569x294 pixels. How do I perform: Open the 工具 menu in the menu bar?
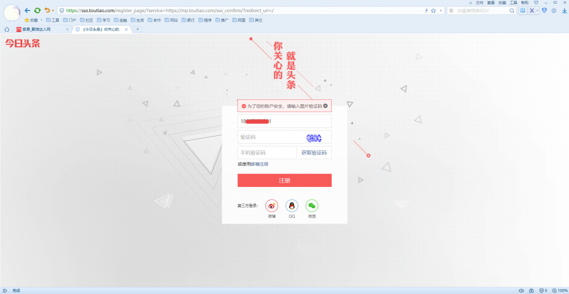coord(513,3)
